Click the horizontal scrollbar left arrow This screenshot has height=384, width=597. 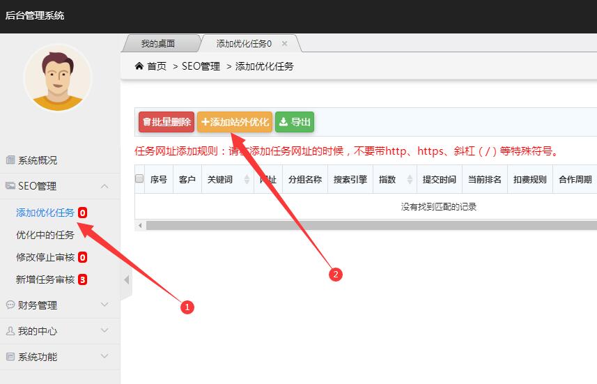pos(140,225)
